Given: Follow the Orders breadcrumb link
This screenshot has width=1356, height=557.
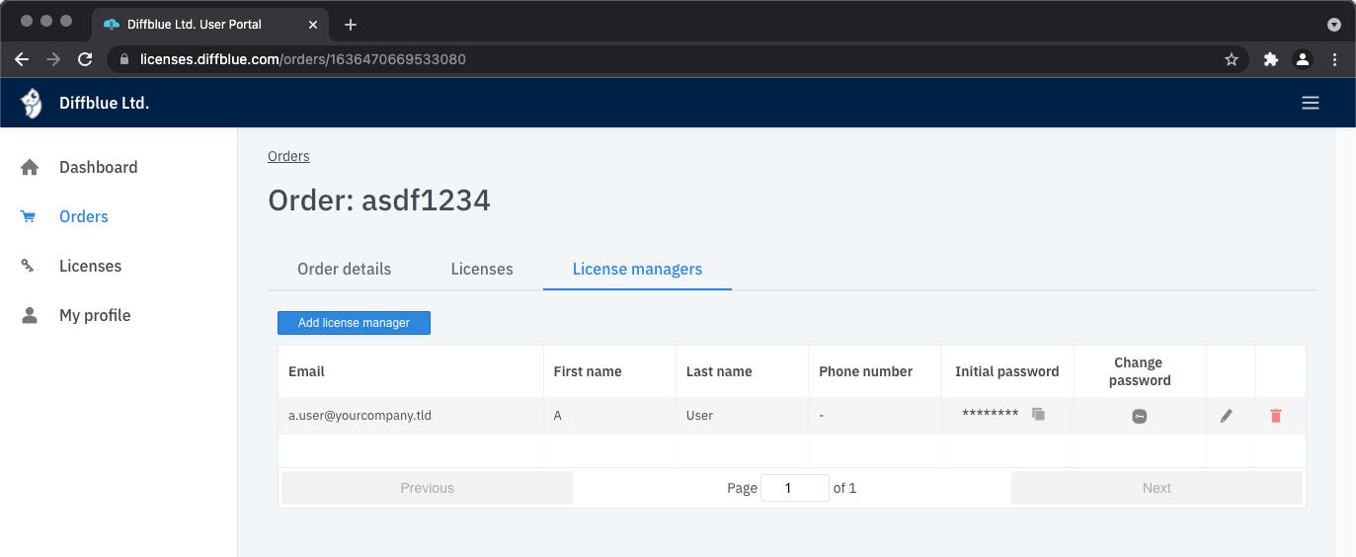Looking at the screenshot, I should click(x=288, y=156).
